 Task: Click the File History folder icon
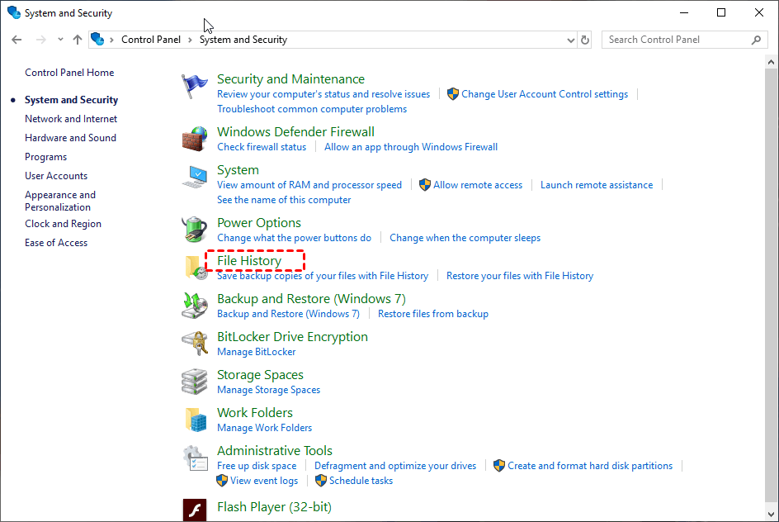196,268
